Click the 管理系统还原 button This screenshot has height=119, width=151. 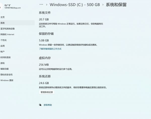(x=47, y=92)
